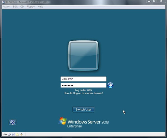Open the CD menu
Viewport: 167px width, 138px height.
point(22,7)
